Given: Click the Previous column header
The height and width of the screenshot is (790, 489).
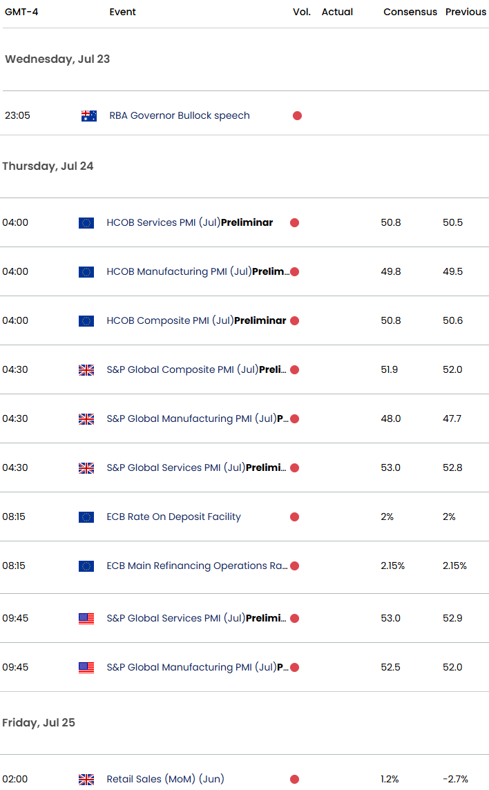Looking at the screenshot, I should pos(466,12).
